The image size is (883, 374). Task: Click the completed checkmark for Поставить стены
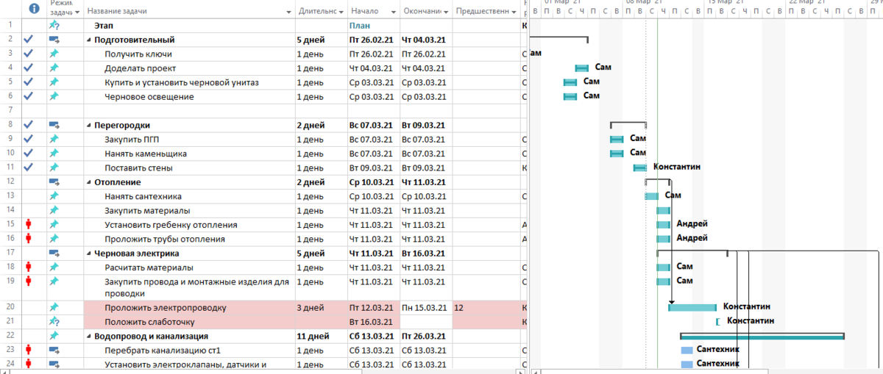click(x=29, y=168)
